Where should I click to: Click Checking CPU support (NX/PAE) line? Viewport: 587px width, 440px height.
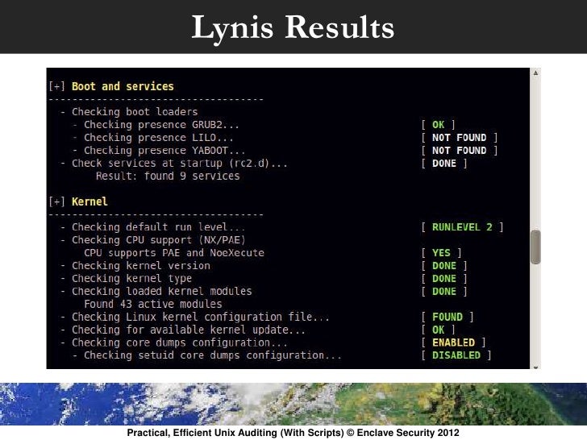pyautogui.click(x=152, y=240)
